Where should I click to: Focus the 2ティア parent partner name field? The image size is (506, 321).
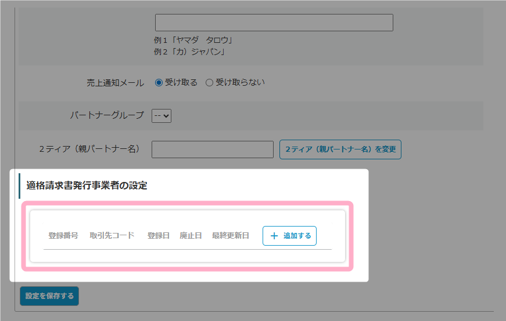tap(212, 149)
